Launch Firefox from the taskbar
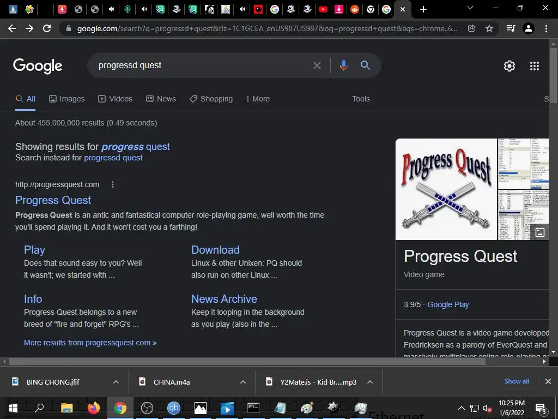The height and width of the screenshot is (419, 558). coord(94,408)
